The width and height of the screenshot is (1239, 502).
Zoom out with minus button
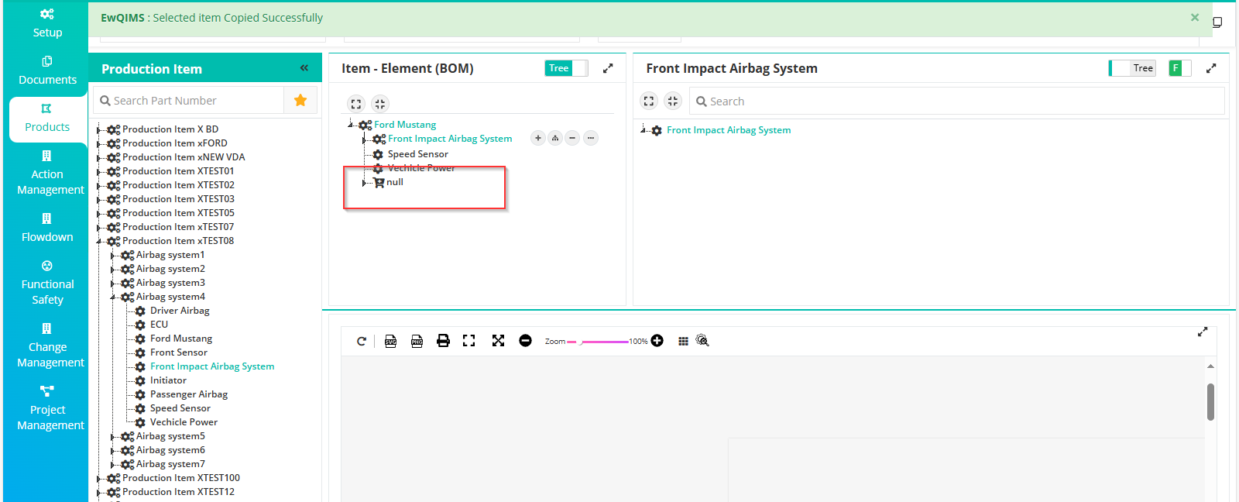click(x=525, y=341)
